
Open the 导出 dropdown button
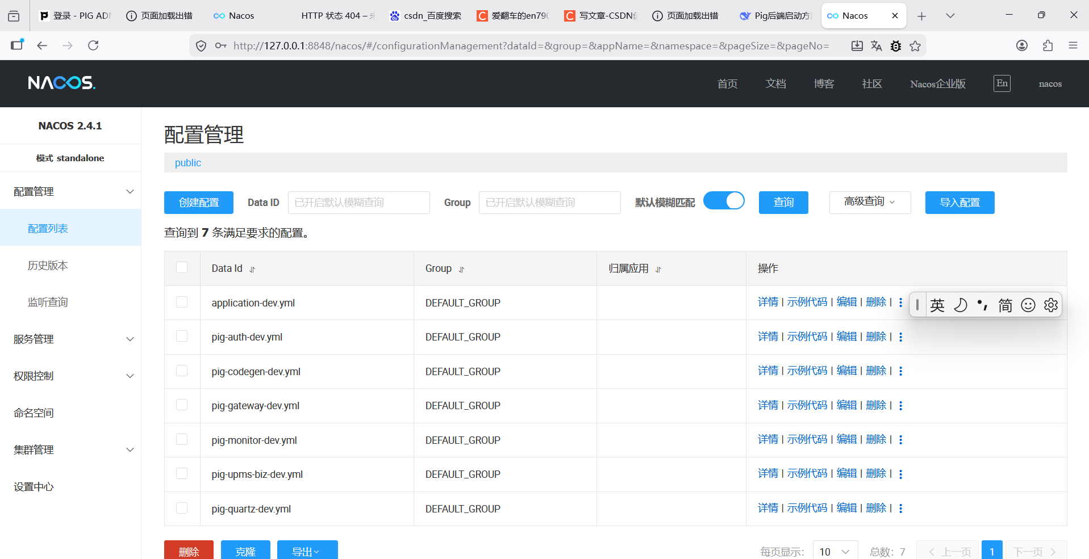click(x=307, y=551)
